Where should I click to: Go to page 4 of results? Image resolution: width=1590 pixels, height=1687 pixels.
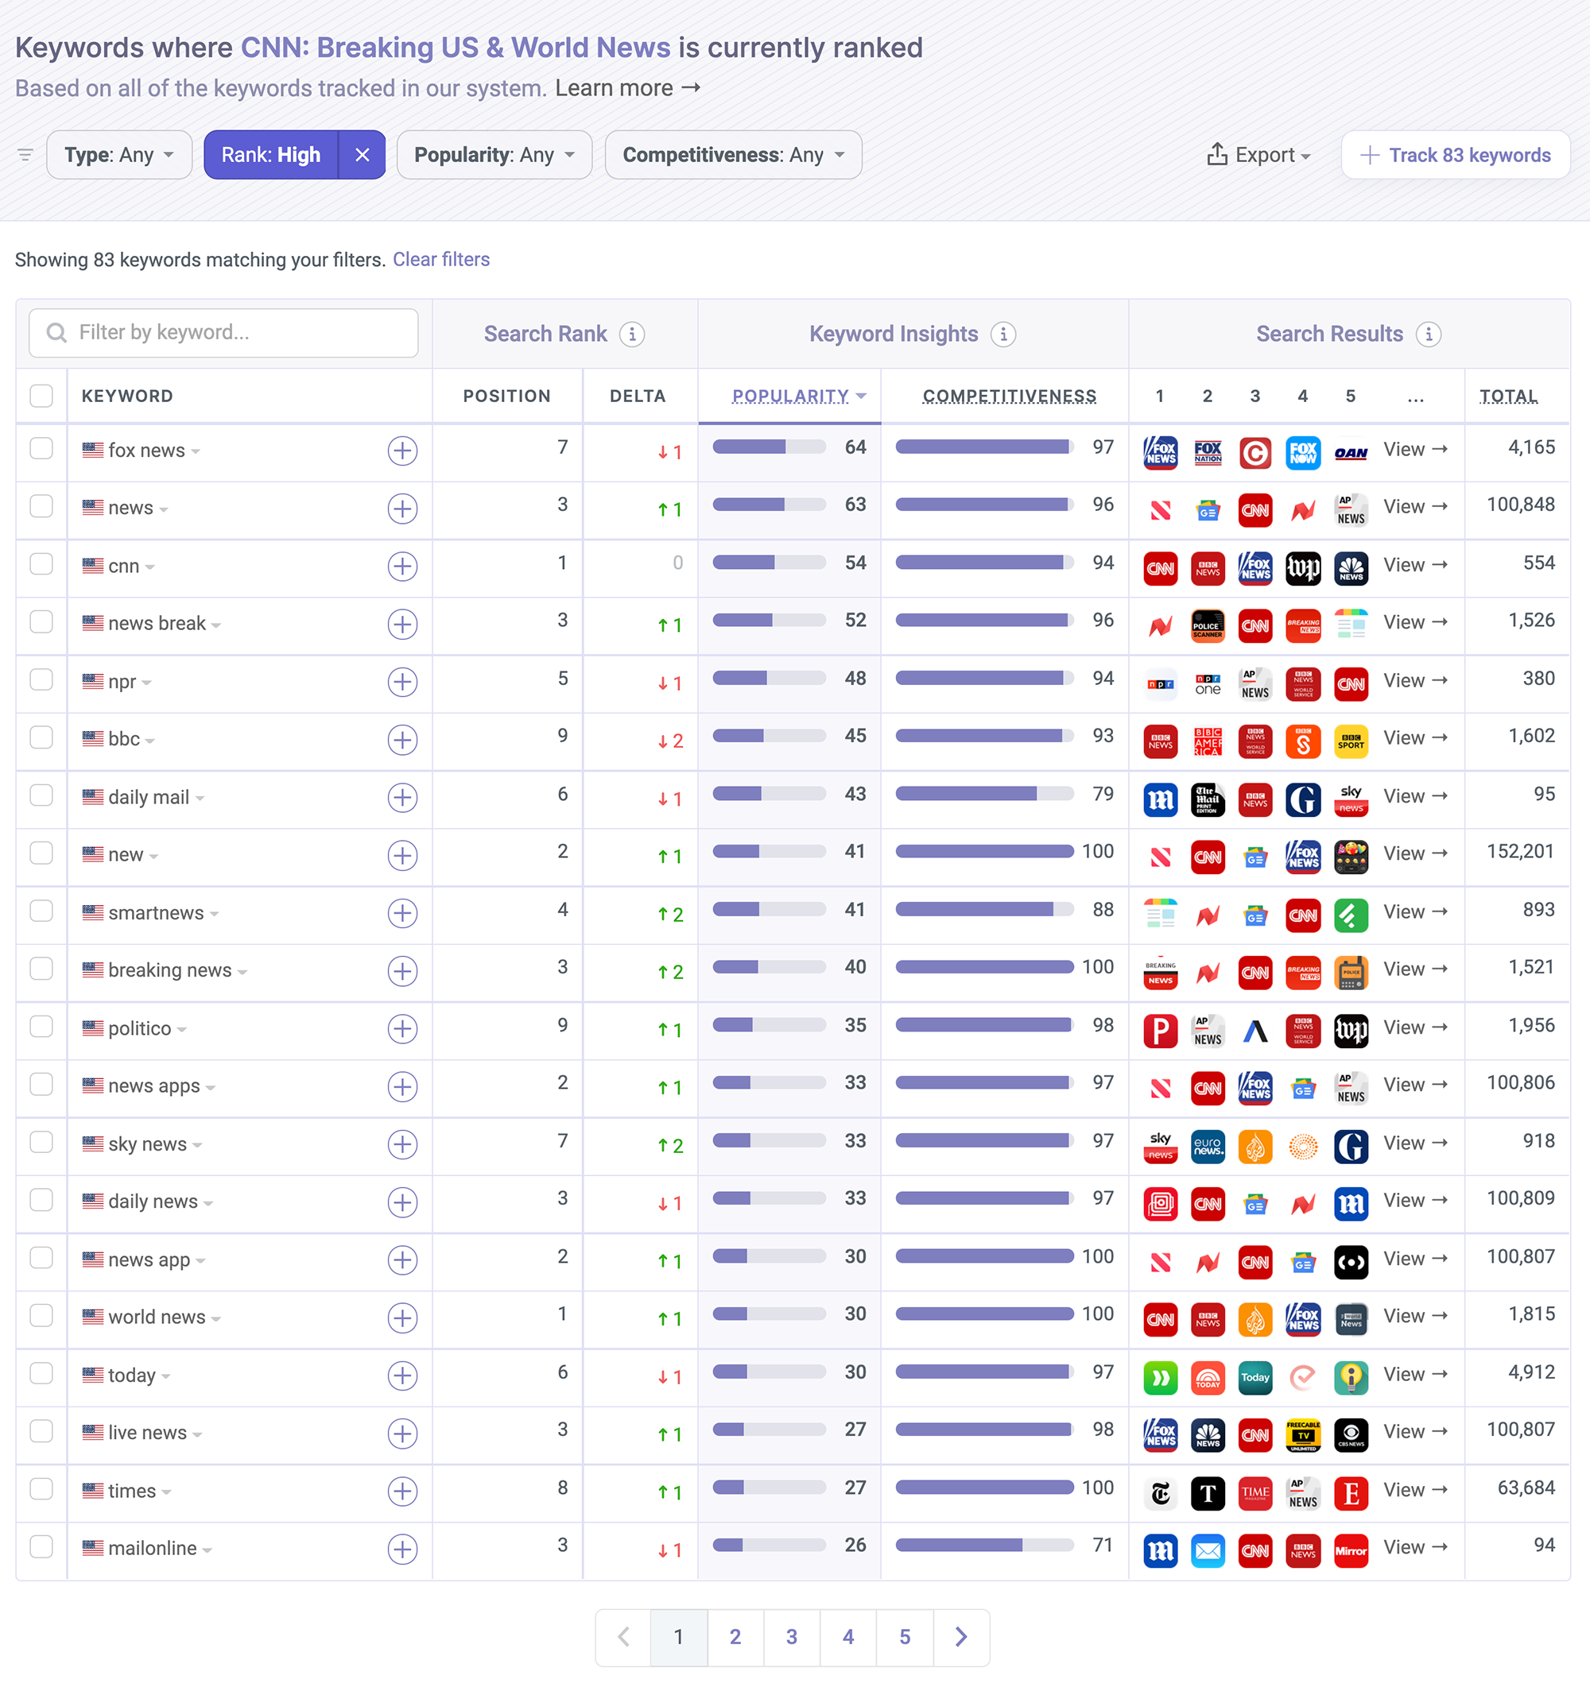point(848,1637)
